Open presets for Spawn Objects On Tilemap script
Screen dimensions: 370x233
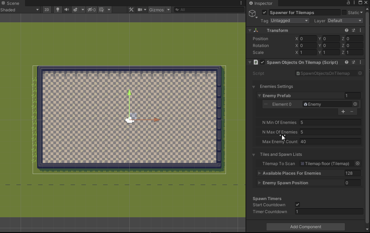(x=353, y=62)
